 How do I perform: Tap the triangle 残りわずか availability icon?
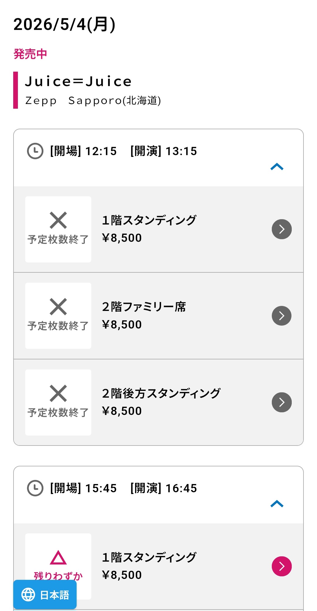pyautogui.click(x=58, y=558)
